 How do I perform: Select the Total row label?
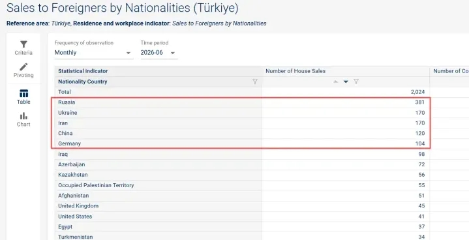point(65,92)
